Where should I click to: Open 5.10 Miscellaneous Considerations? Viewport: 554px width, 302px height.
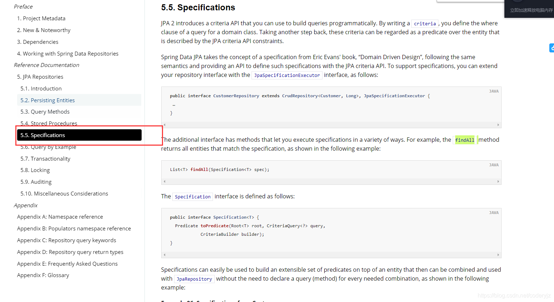point(64,193)
